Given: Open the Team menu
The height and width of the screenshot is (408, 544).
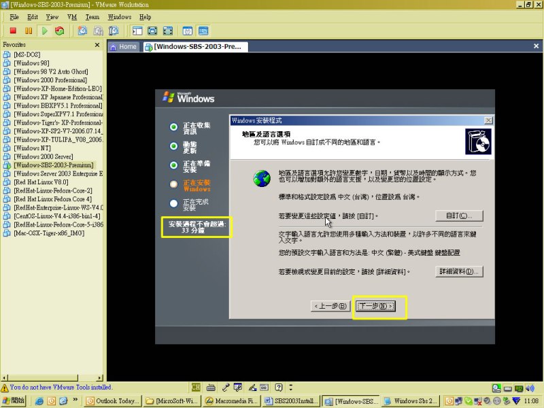Looking at the screenshot, I should 92,17.
